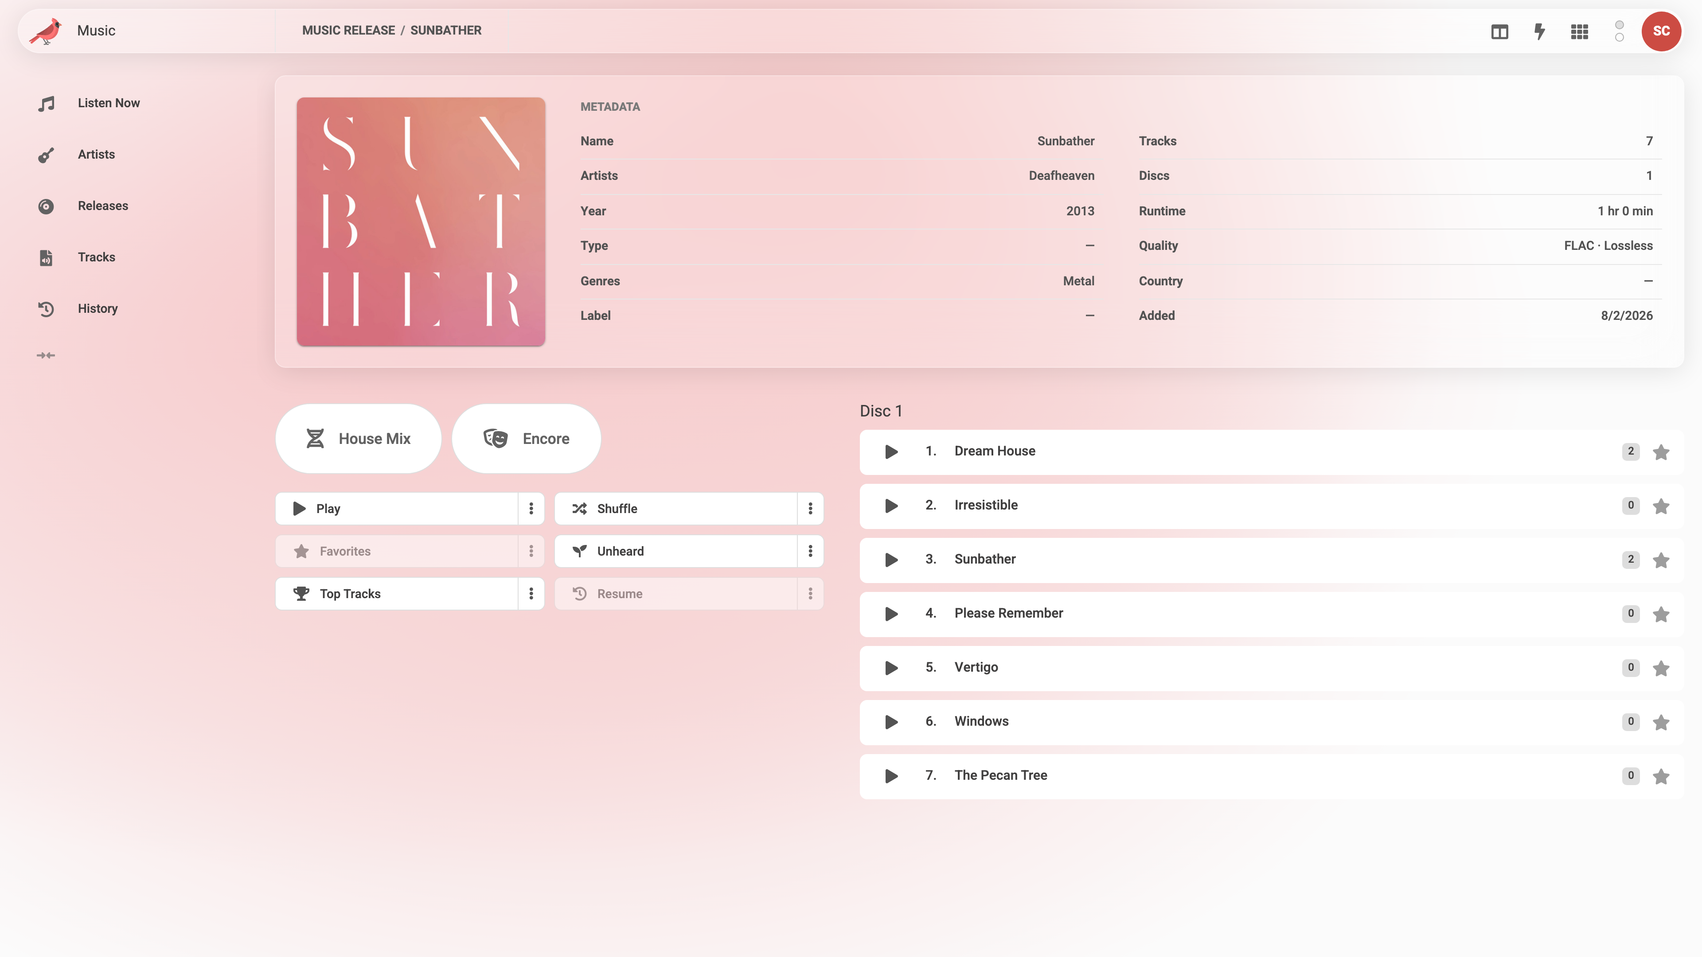The width and height of the screenshot is (1702, 957).
Task: Start a House Mix
Action: [x=358, y=439]
